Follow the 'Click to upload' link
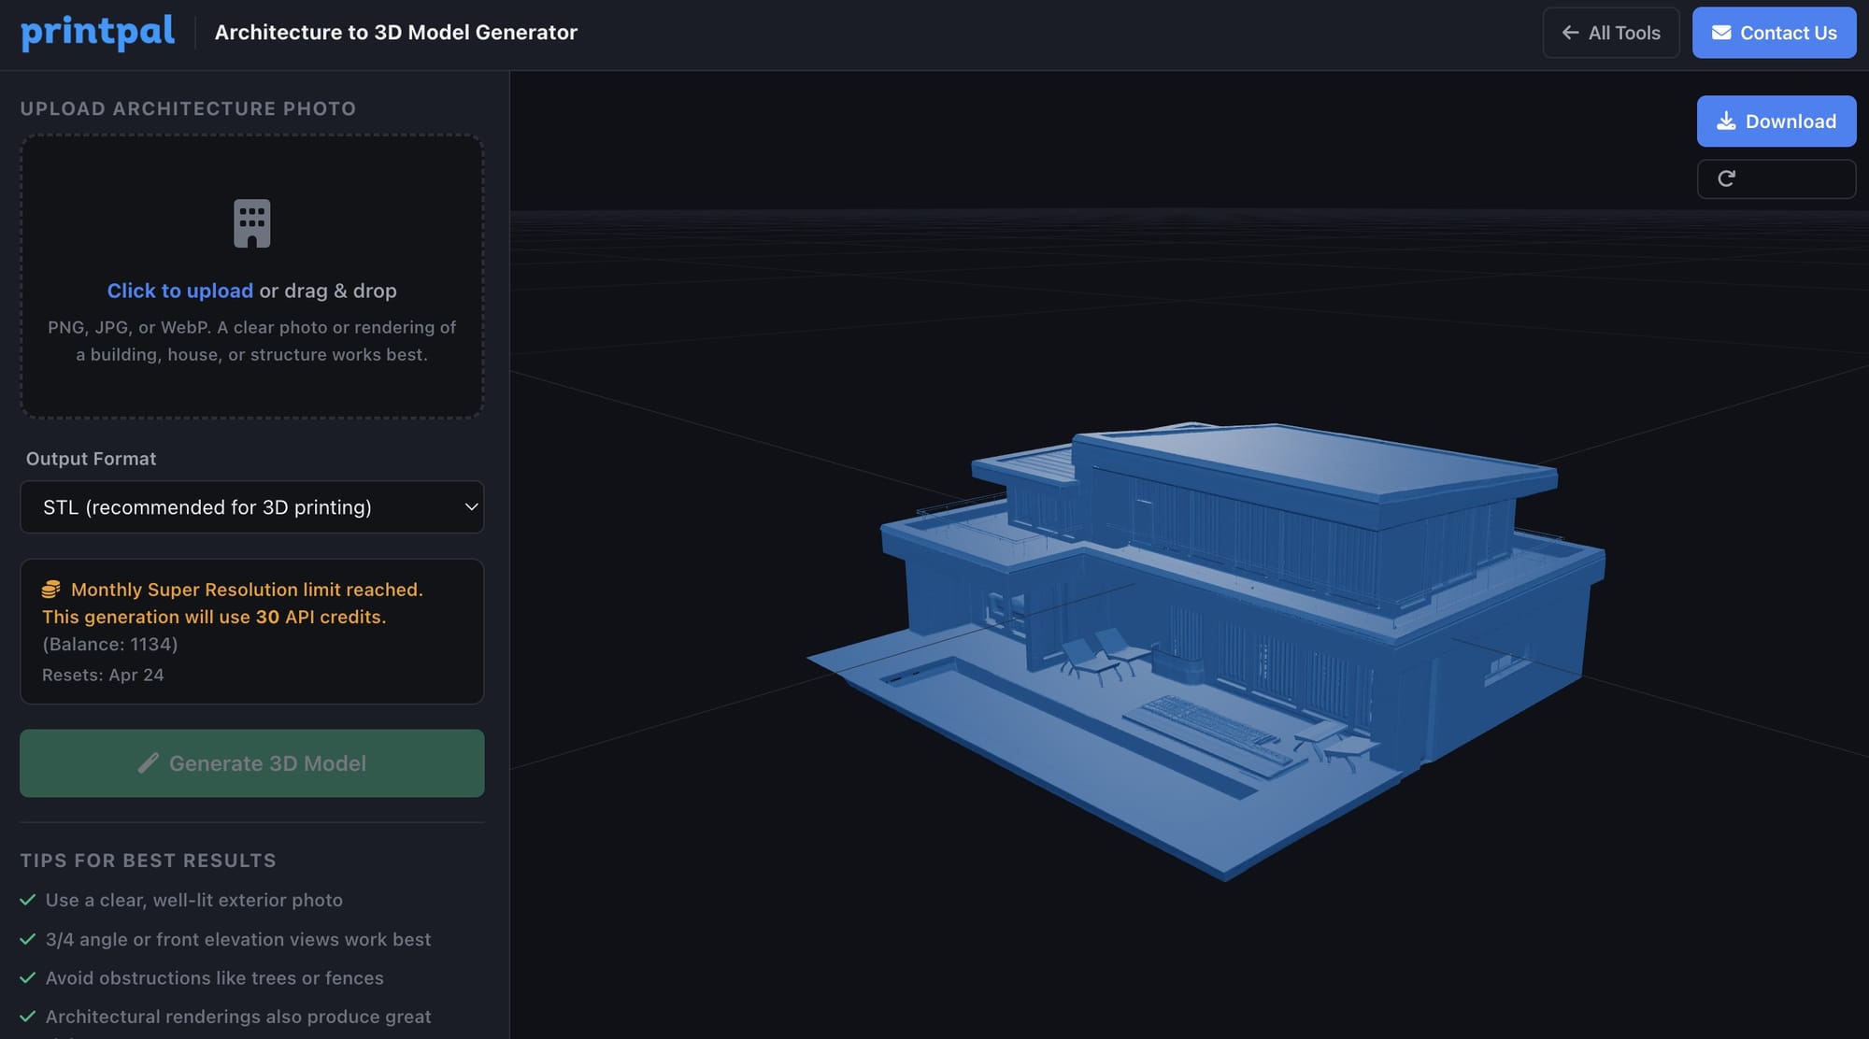 179,291
